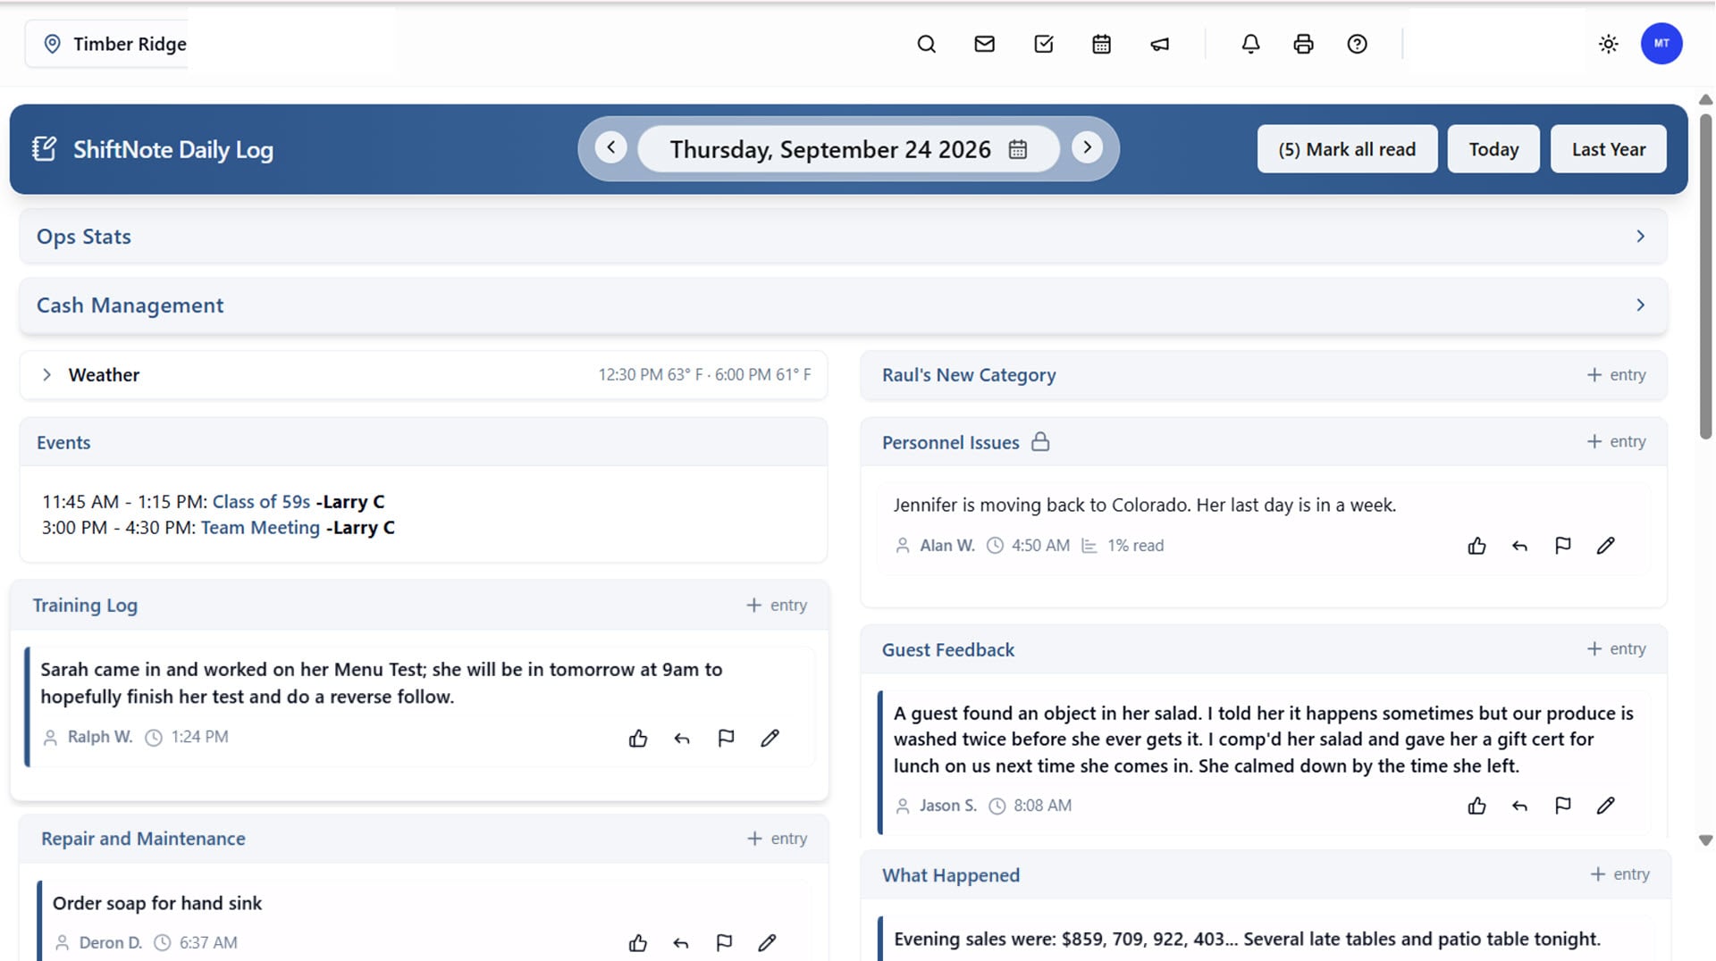Edit Ralph W.'s training log entry
The width and height of the screenshot is (1716, 961).
coord(770,738)
